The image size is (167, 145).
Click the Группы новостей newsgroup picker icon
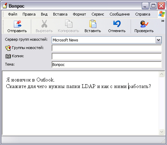coord(8,48)
